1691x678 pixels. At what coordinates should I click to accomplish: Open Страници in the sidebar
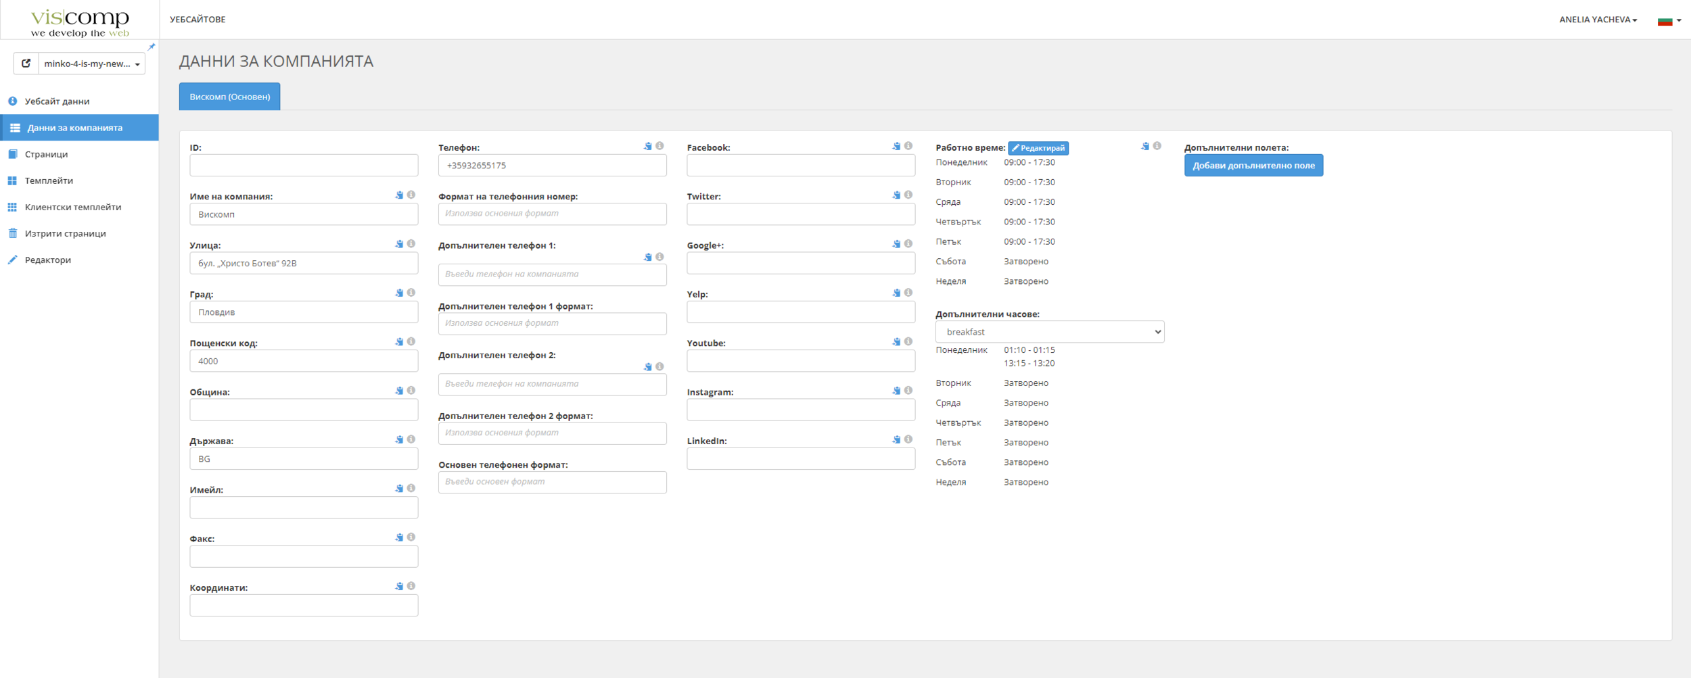click(46, 154)
